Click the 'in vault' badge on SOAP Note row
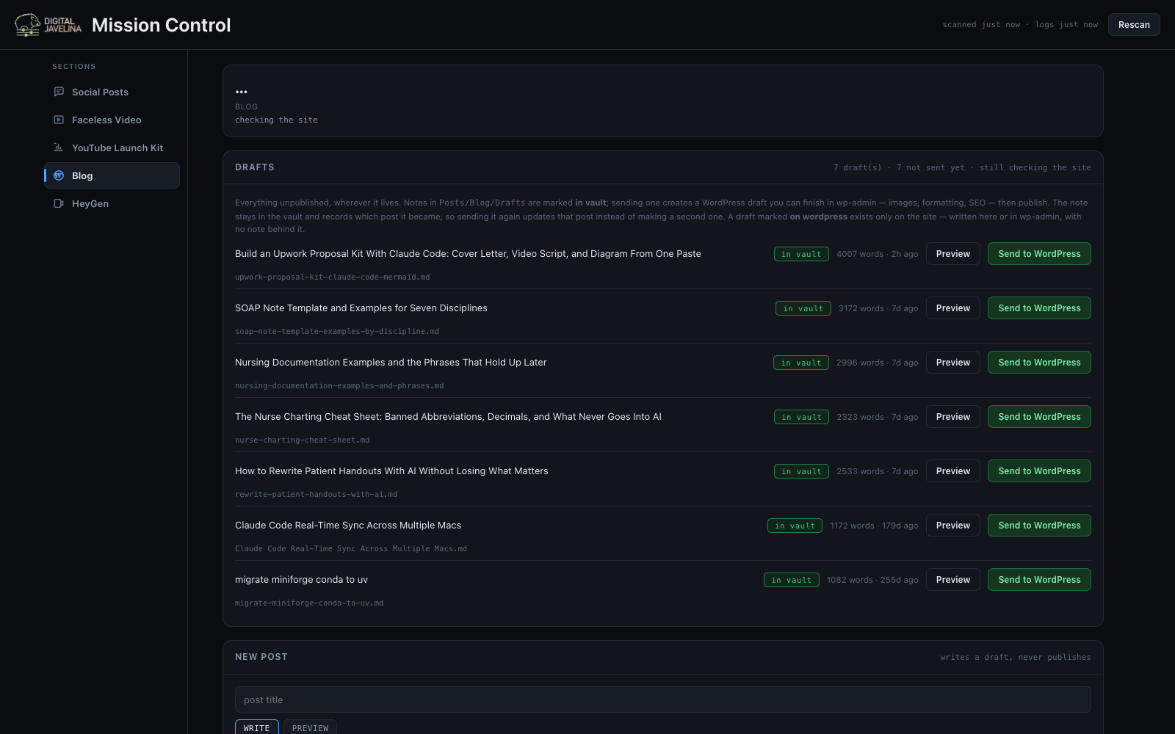 click(803, 308)
